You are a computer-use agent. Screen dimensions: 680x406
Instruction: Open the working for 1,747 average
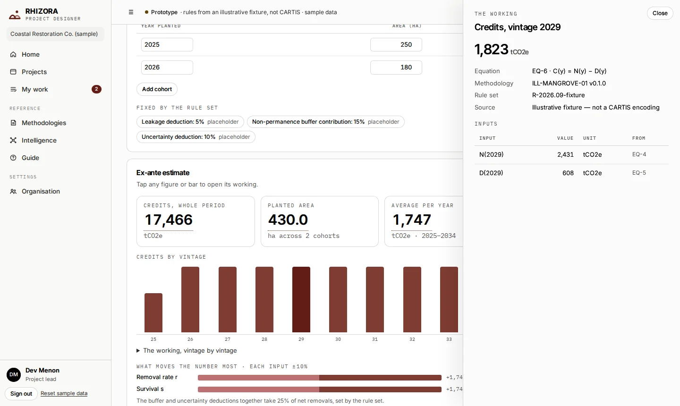412,220
